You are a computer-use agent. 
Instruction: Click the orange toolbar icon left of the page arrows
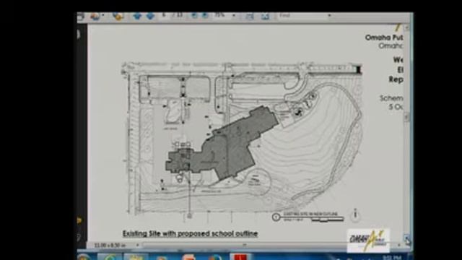[x=118, y=17]
